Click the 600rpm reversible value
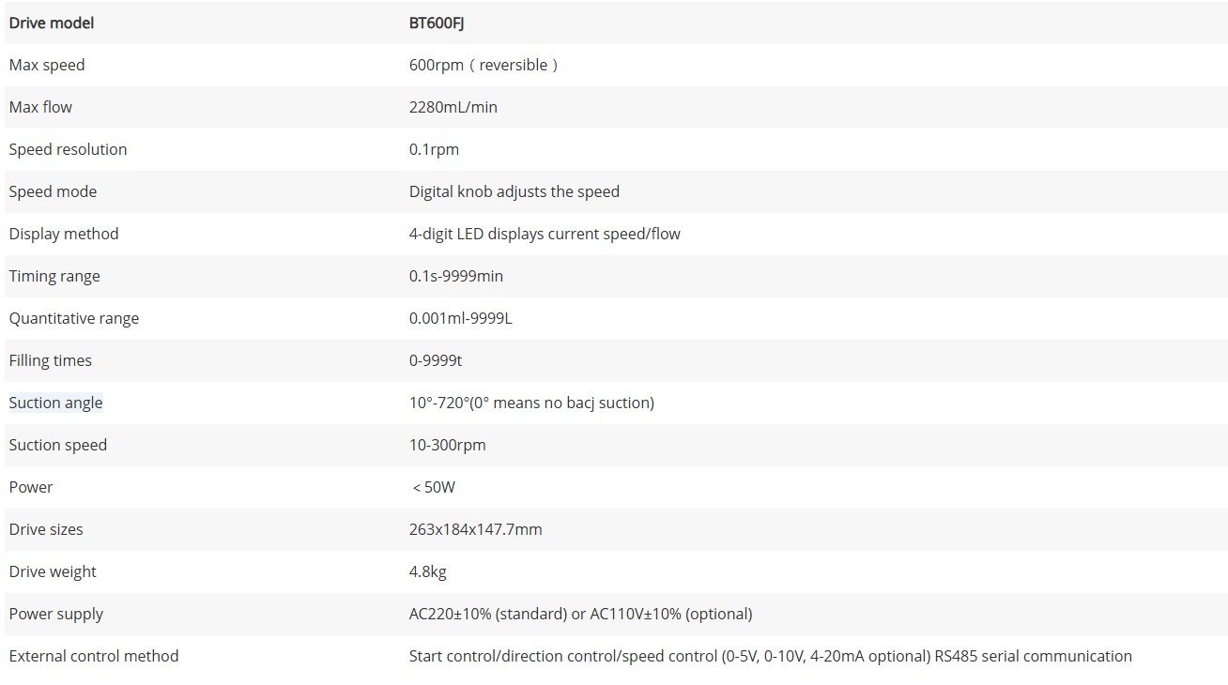1228x685 pixels. (x=484, y=65)
